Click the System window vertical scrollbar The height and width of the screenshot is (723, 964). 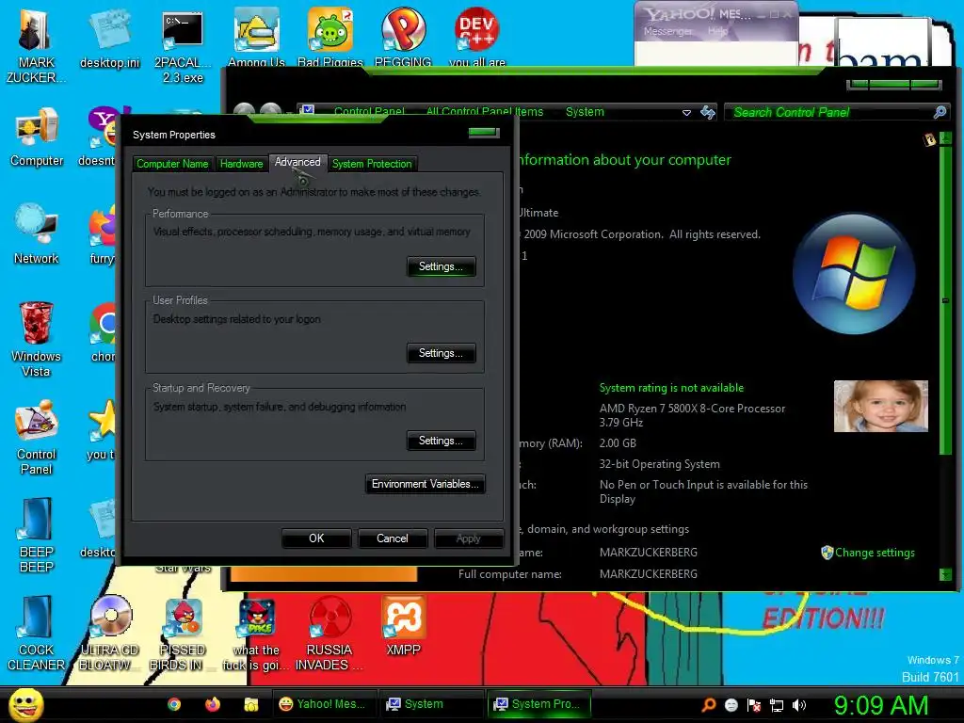pos(945,301)
